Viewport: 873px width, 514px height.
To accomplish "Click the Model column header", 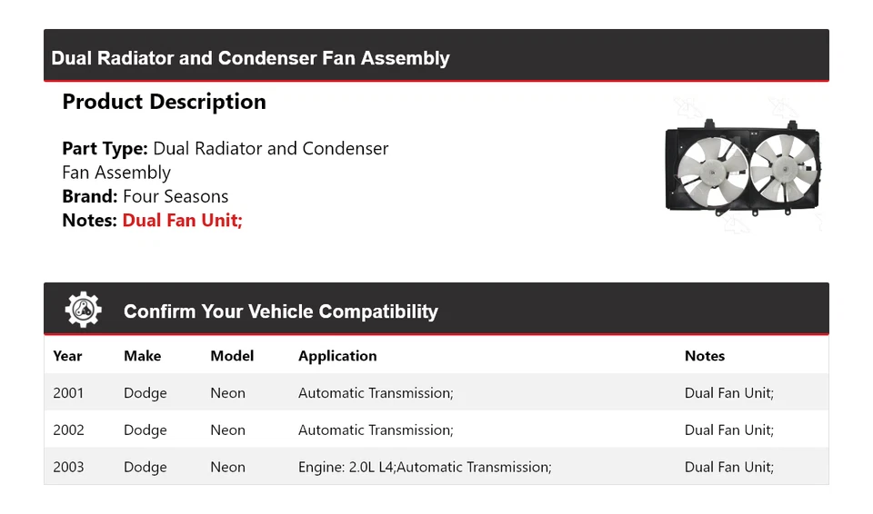I will 232,356.
